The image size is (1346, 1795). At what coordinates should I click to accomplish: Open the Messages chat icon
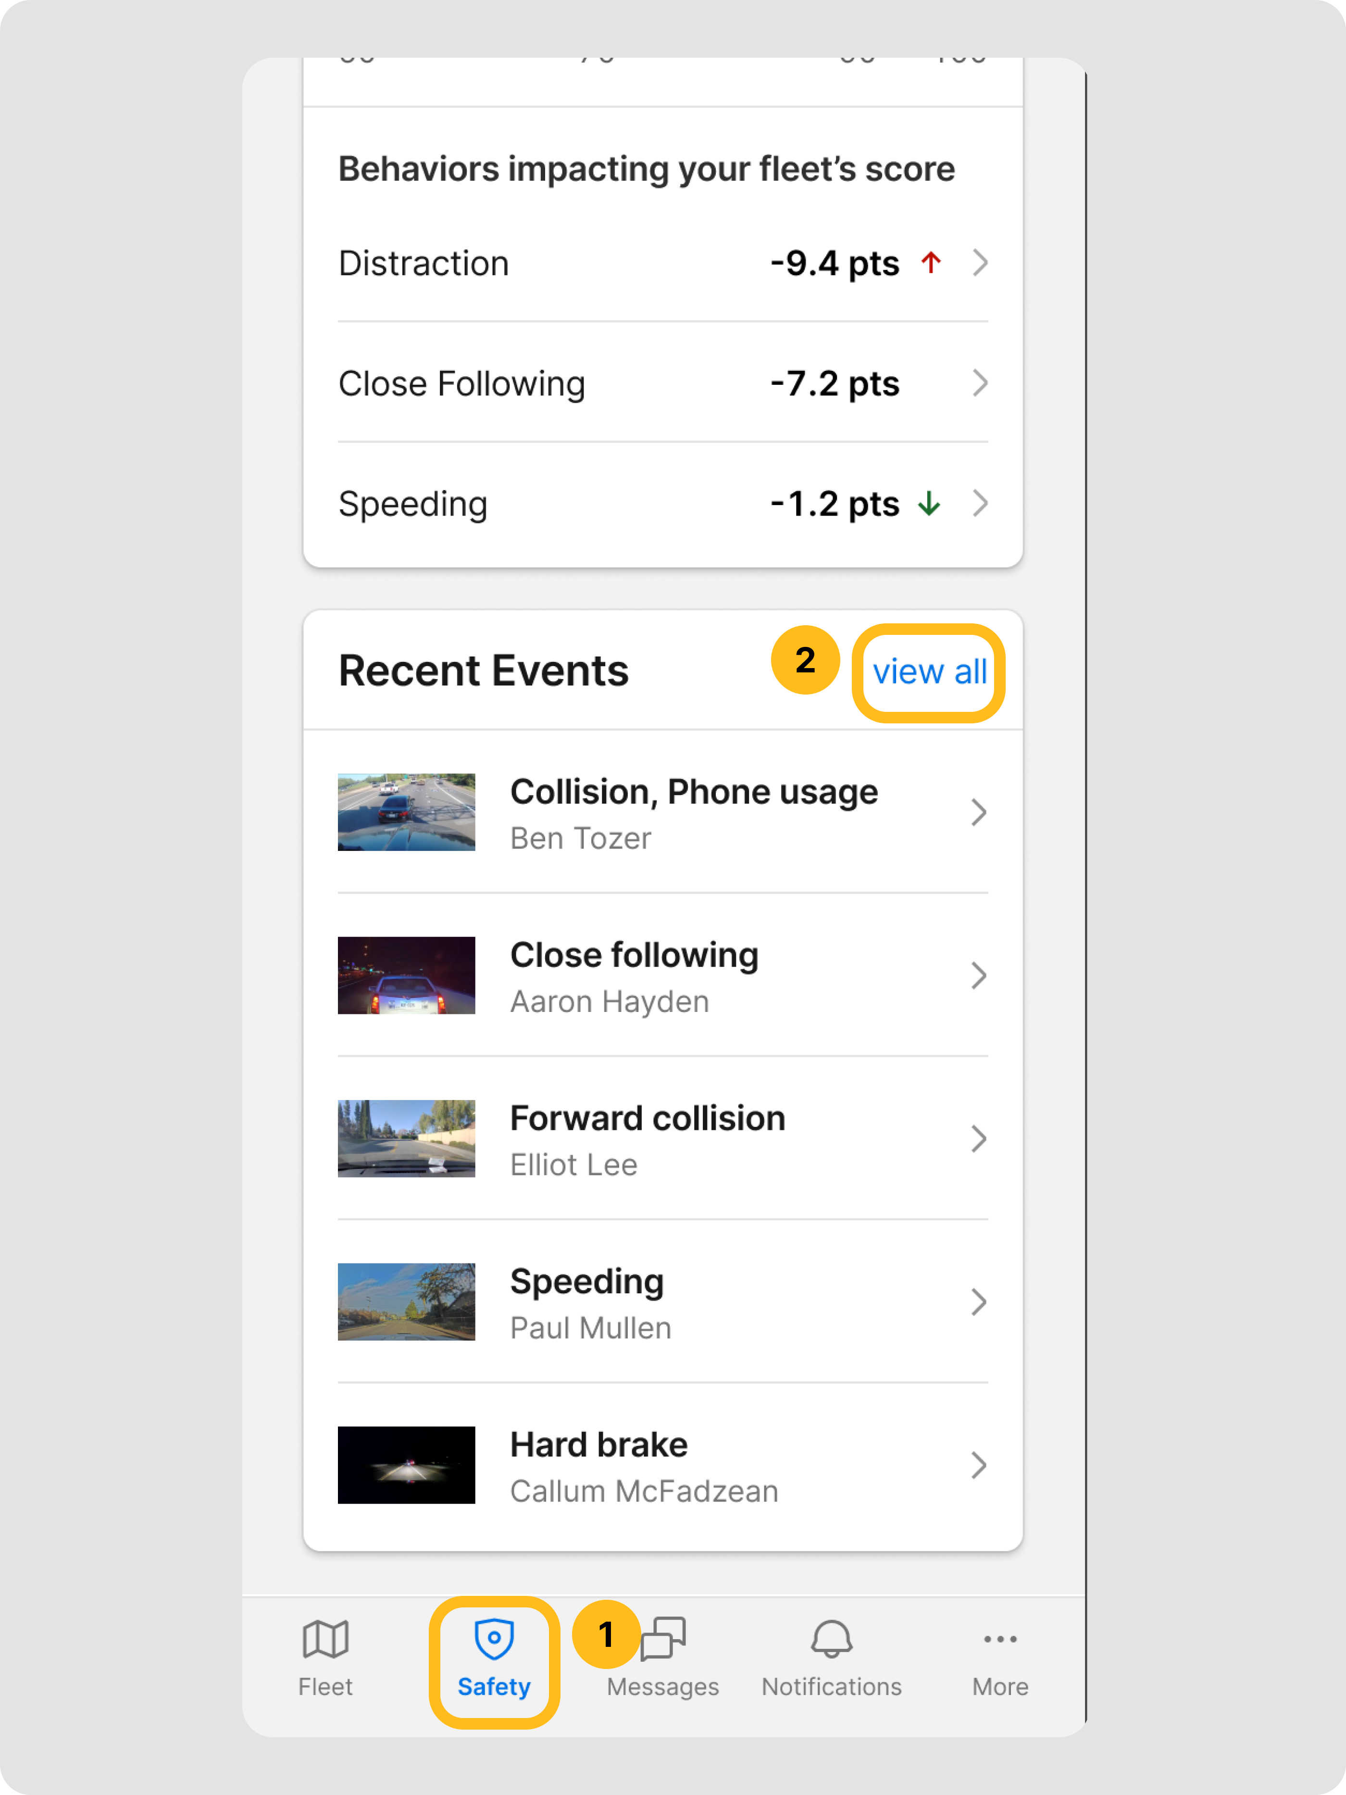point(663,1638)
